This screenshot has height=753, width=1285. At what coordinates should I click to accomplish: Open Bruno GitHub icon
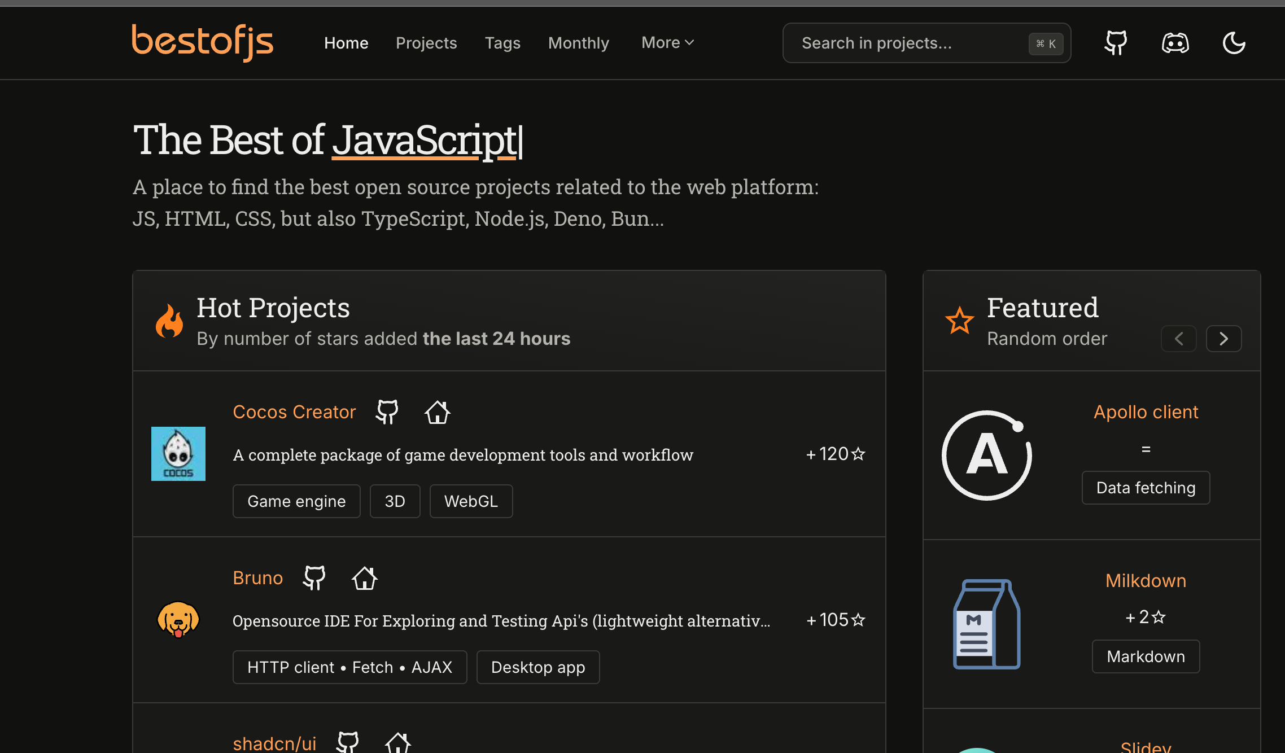[x=314, y=578]
